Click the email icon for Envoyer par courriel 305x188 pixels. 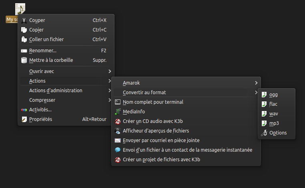pos(118,140)
